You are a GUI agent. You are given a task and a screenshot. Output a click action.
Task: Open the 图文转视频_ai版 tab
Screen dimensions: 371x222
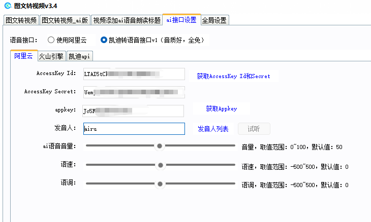[65, 20]
